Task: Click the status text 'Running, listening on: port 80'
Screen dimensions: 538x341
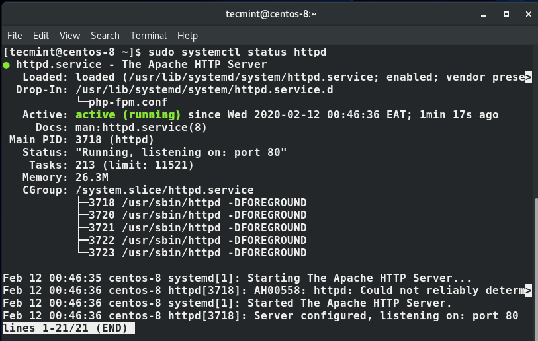Action: click(181, 153)
